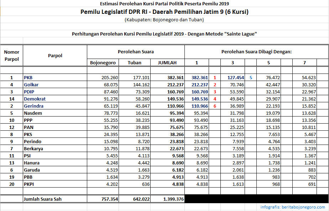The image size is (329, 211).
Task: Select Bojonegoro total 757.354 cell
Action: tap(103, 199)
